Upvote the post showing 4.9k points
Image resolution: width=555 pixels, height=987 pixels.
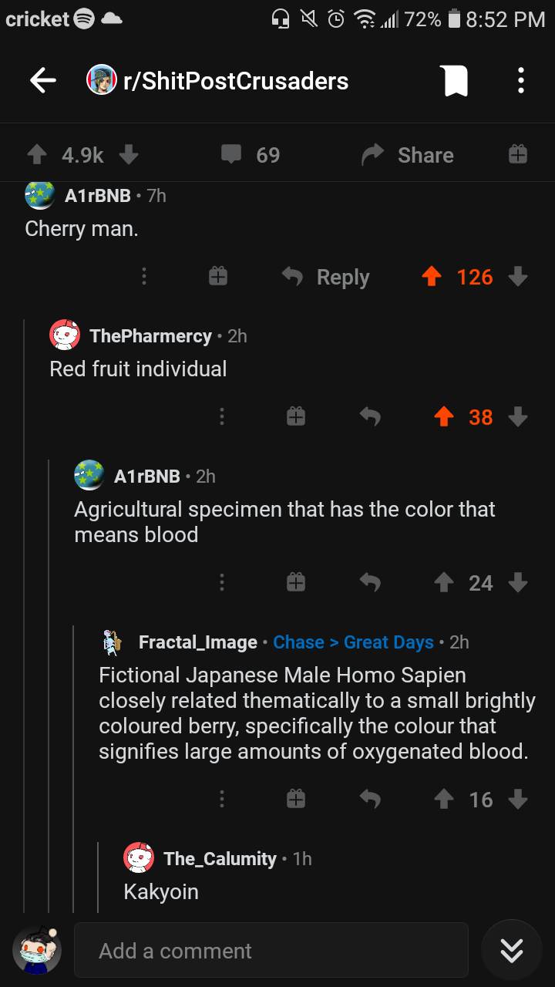pos(36,154)
